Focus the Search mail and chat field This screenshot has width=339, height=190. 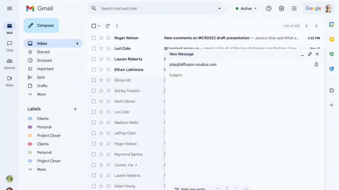tap(157, 8)
